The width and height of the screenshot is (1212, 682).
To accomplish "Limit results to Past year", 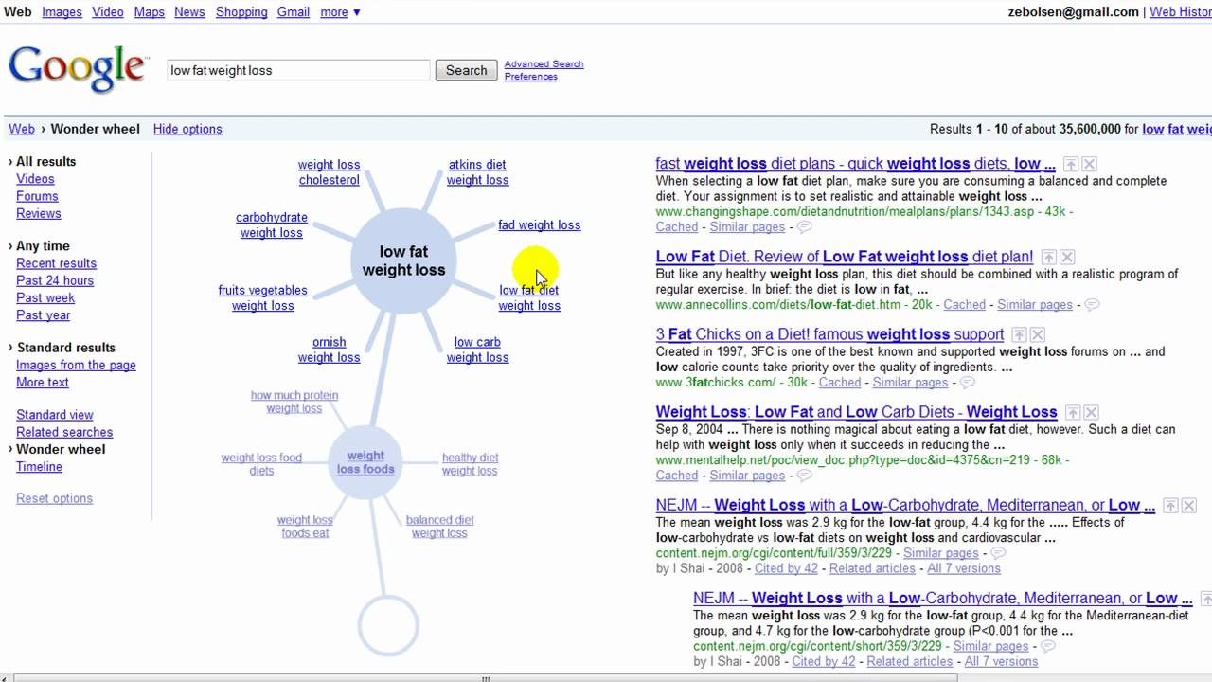I will [x=44, y=315].
